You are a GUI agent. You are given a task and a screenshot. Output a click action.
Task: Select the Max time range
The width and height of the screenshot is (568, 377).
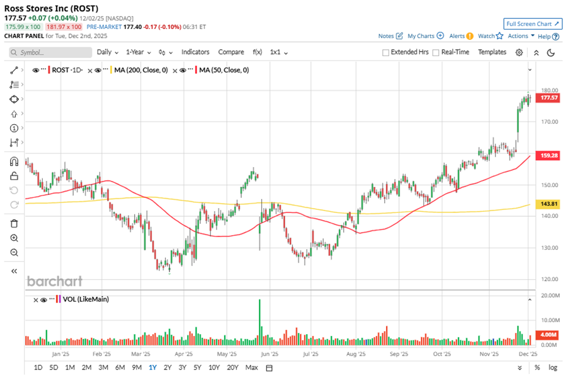click(251, 368)
